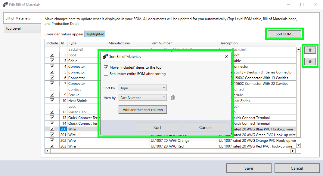
Task: Click the Part Number column header
Action: pos(184,43)
